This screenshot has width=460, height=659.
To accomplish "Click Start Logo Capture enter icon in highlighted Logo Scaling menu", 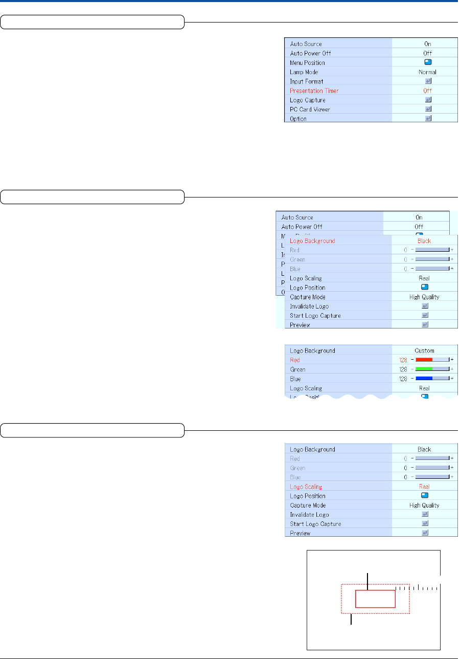I will tap(424, 523).
